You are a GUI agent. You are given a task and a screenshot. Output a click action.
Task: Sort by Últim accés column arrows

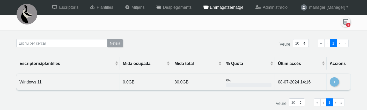coord(323,63)
